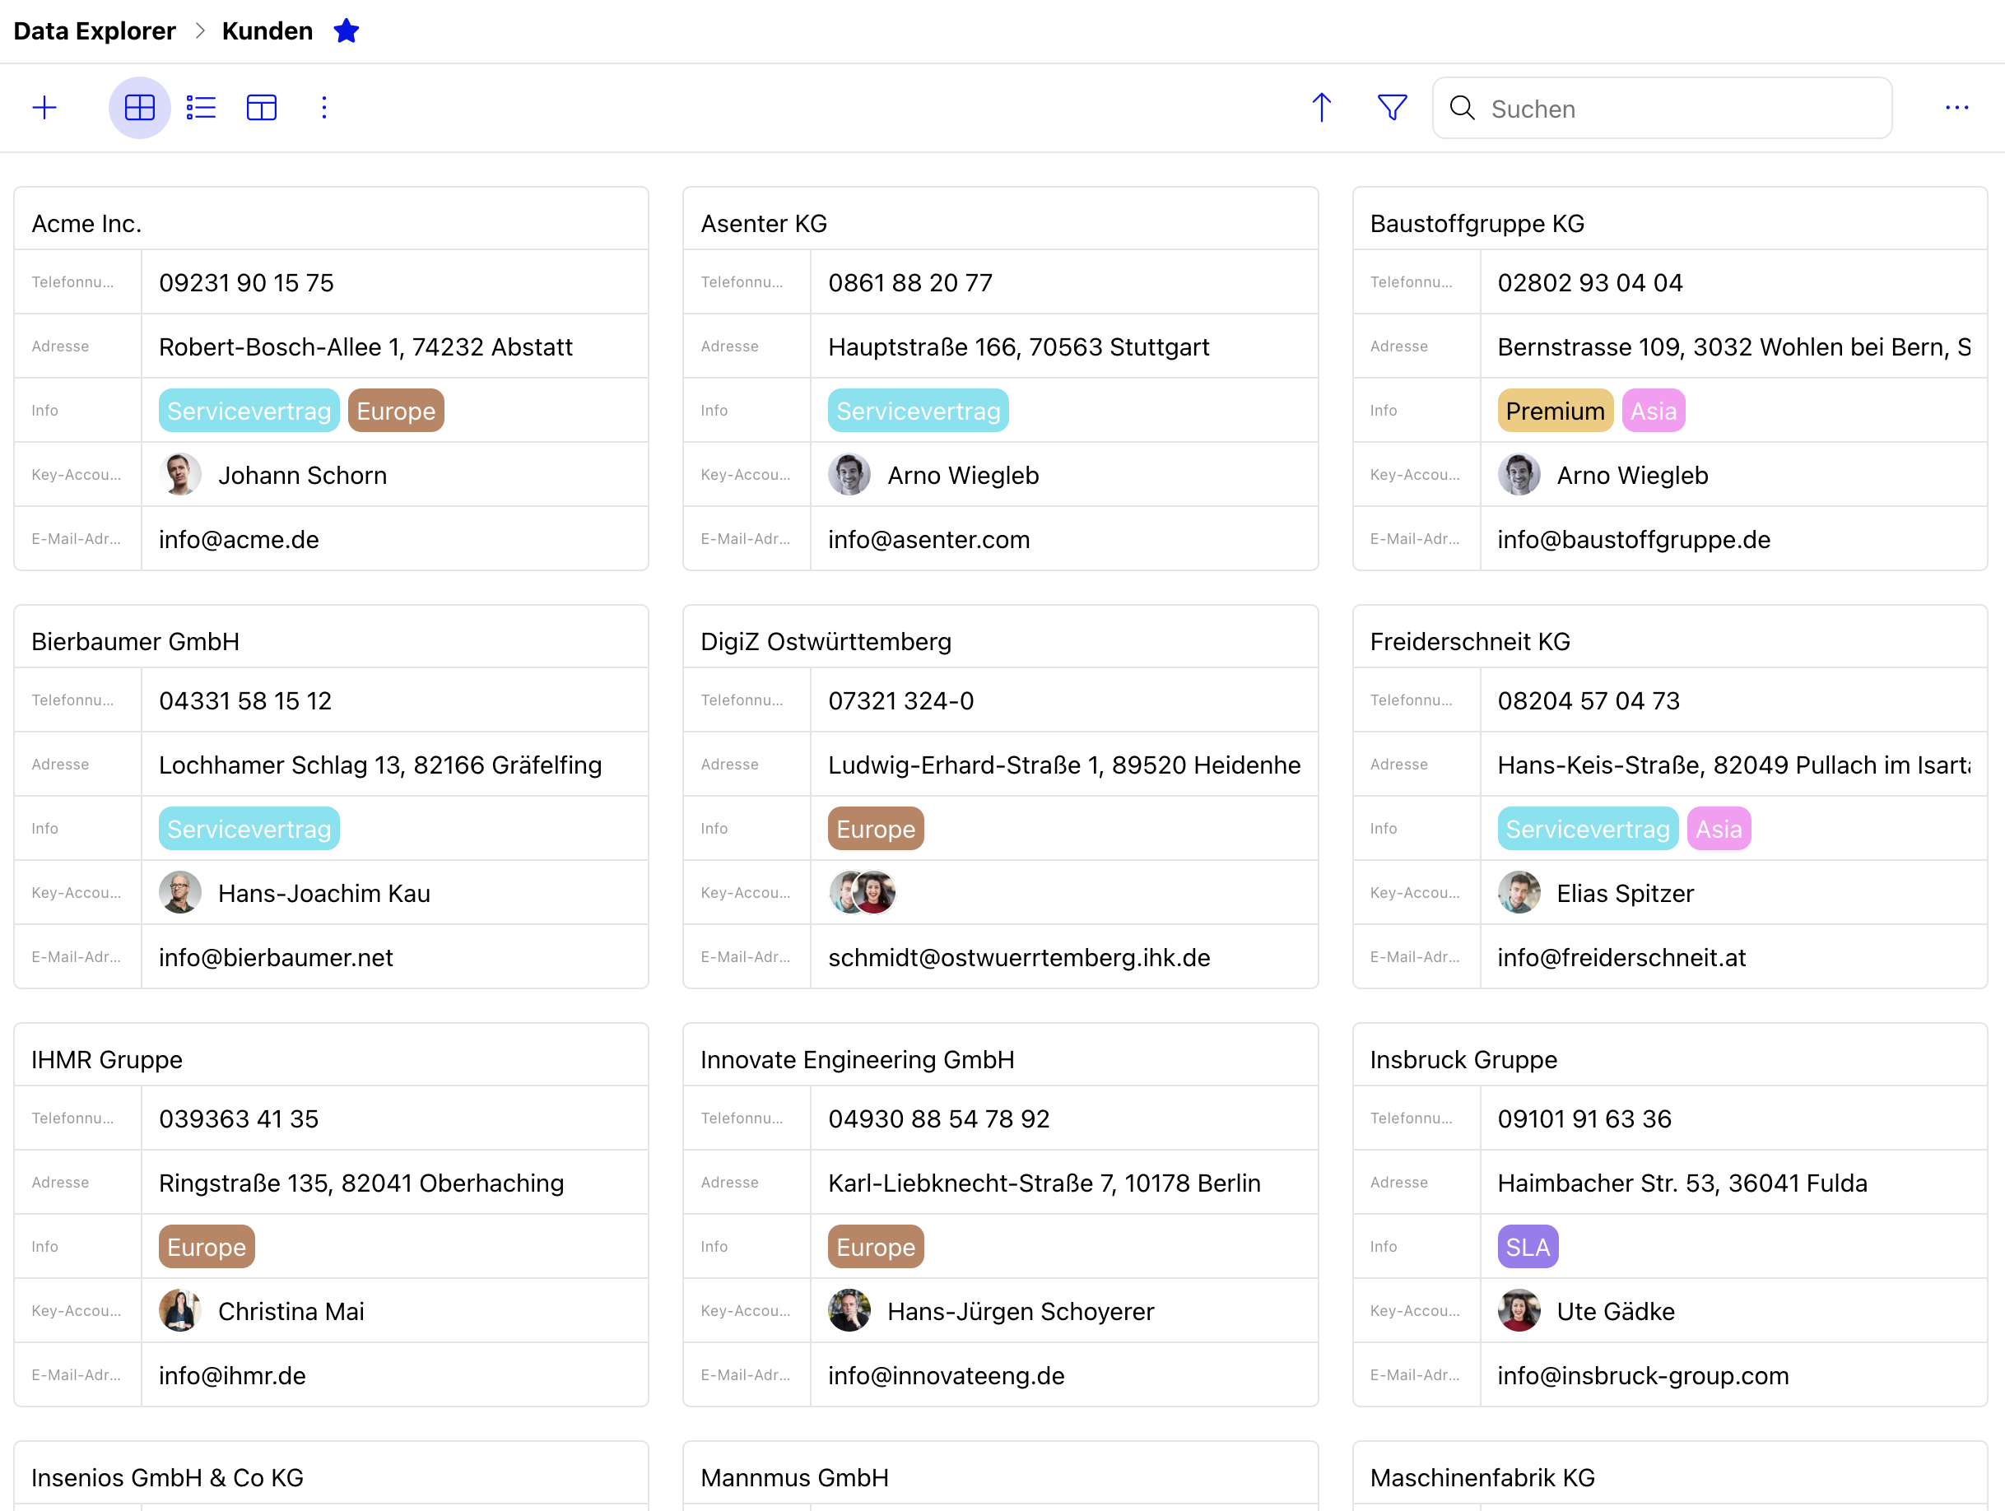This screenshot has height=1511, width=2005.
Task: Toggle the favorite star next to Kunden
Action: click(x=347, y=30)
